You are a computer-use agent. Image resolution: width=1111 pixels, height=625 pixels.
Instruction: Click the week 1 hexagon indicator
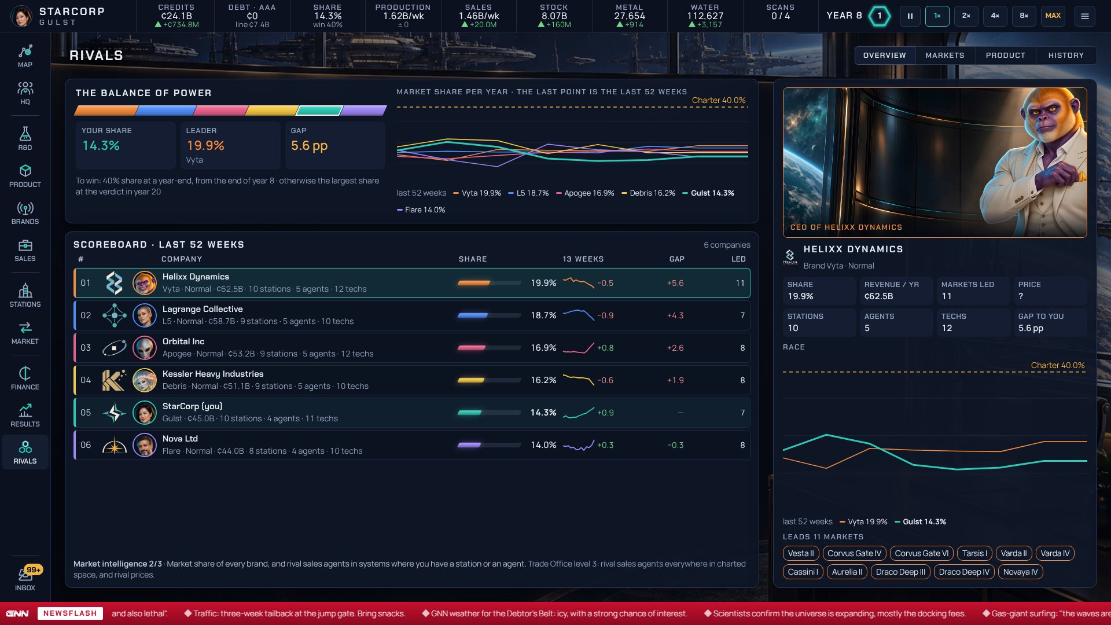point(879,16)
